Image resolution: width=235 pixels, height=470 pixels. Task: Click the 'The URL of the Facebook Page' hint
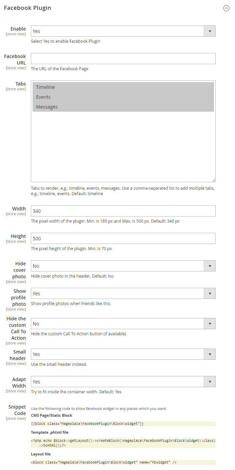(60, 69)
